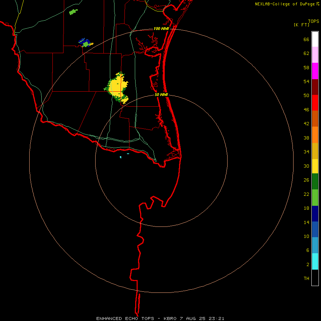Click the sky blue legend swatch
Screen dimensions: 321x321
click(315, 245)
